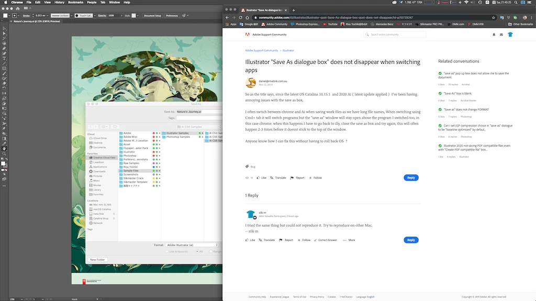
Task: Open a new Chrome tab
Action: 293,10
